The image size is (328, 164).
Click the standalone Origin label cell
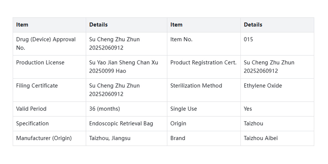178,124
